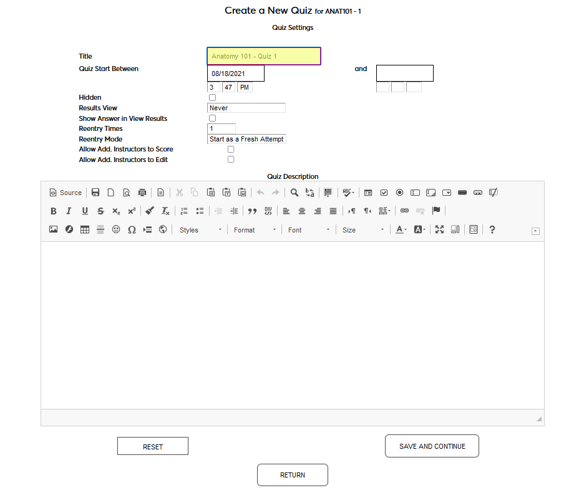Viewport: 584px width, 493px height.
Task: Open the Templates icon
Action: pyautogui.click(x=160, y=193)
